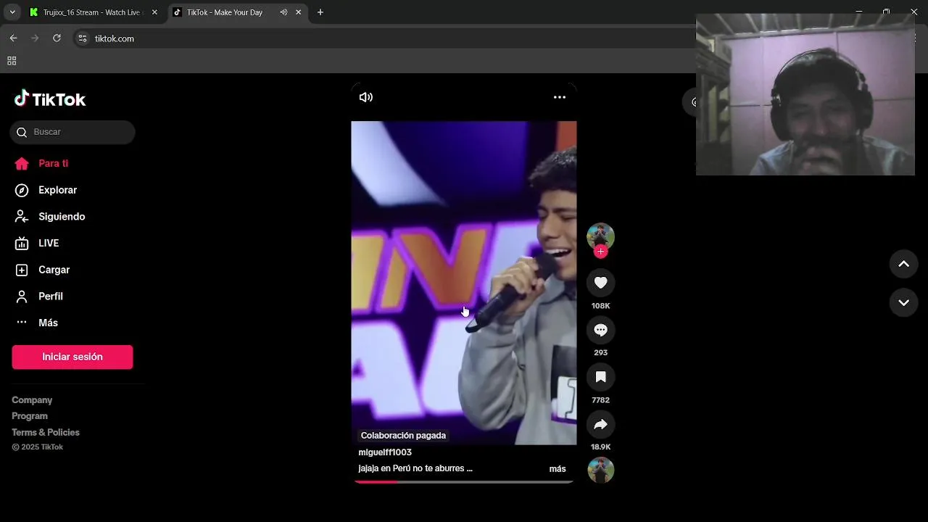Expand the Program footer section
The width and height of the screenshot is (928, 522).
(x=30, y=416)
